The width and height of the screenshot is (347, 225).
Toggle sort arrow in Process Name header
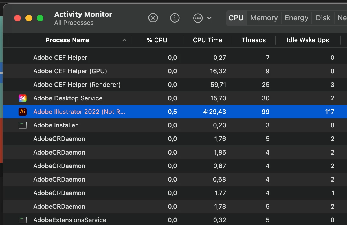click(124, 40)
